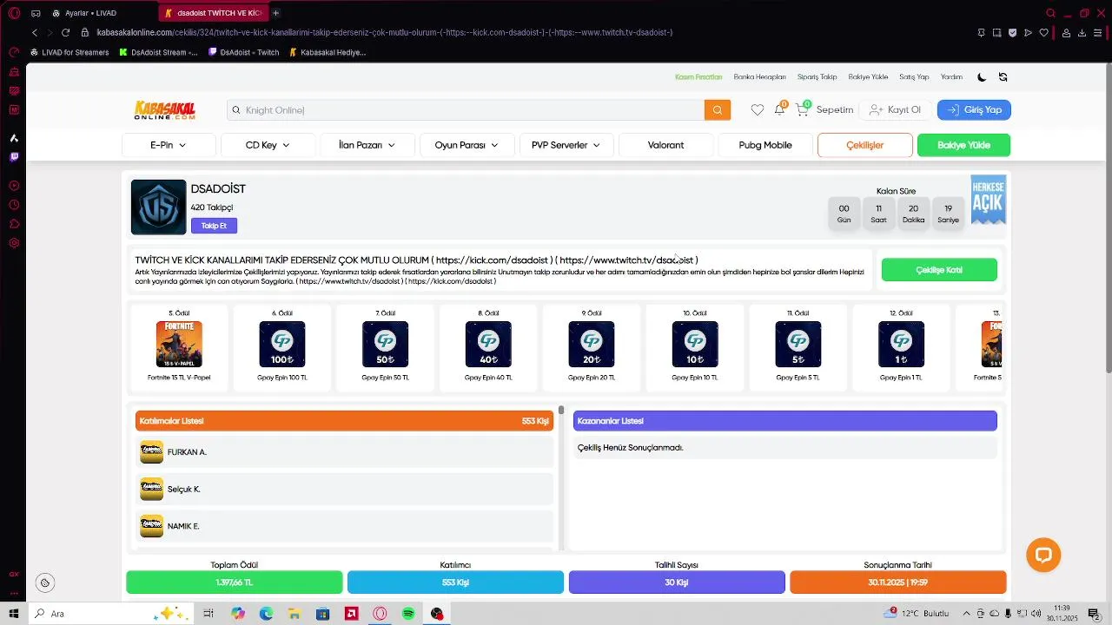
Task: Take snapshot with browser toolbar icon
Action: pos(996,33)
